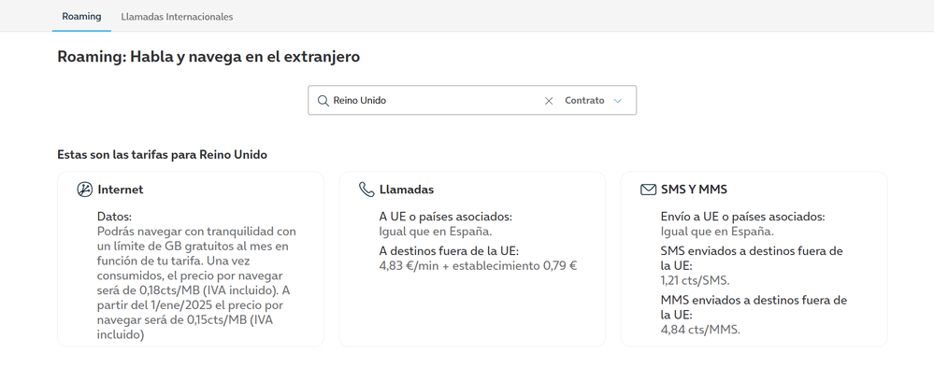Click 'SMS enviados a destinos fuera de la UE' label

point(752,258)
